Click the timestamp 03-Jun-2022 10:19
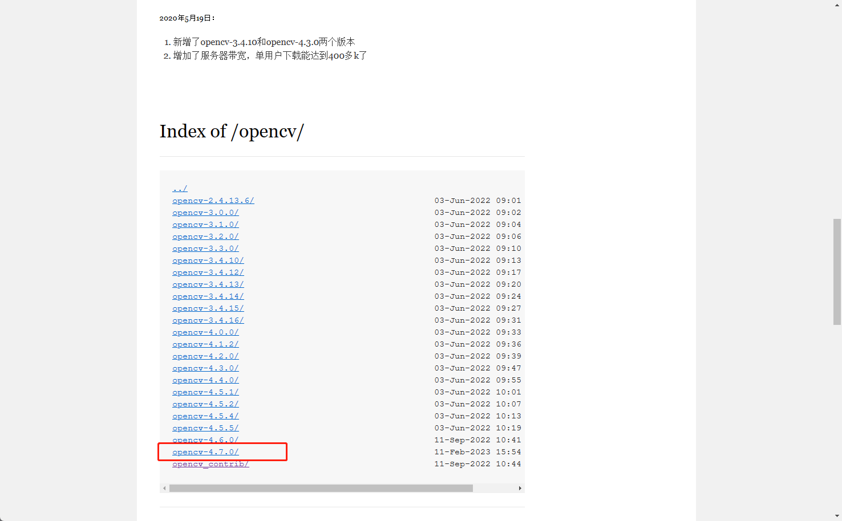Viewport: 842px width, 521px height. pos(477,428)
